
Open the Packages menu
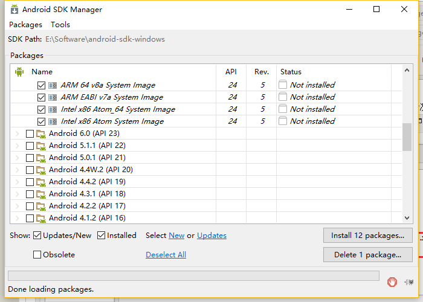coord(25,25)
